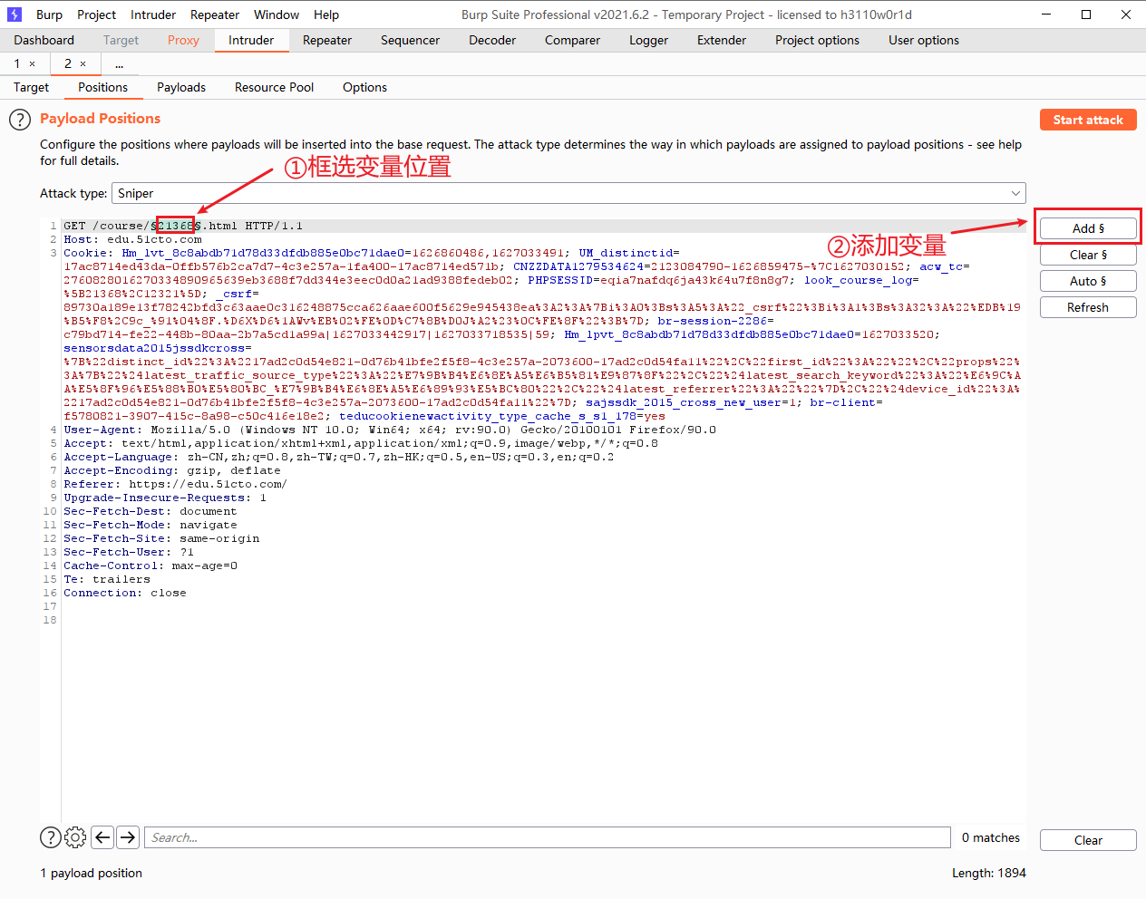This screenshot has height=899, width=1146.
Task: Open the Window menu
Action: (276, 14)
